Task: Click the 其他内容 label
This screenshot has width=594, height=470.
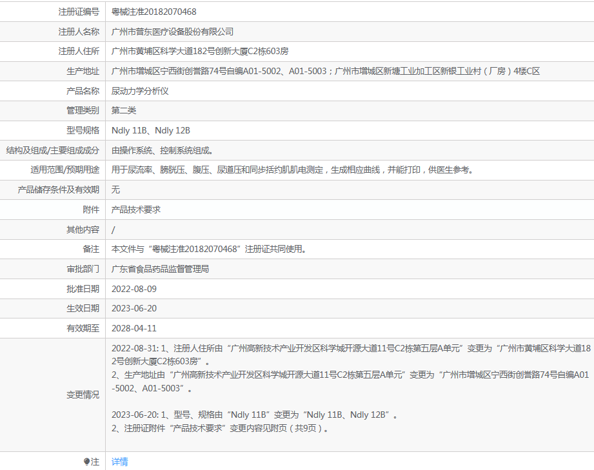Action: [83, 230]
